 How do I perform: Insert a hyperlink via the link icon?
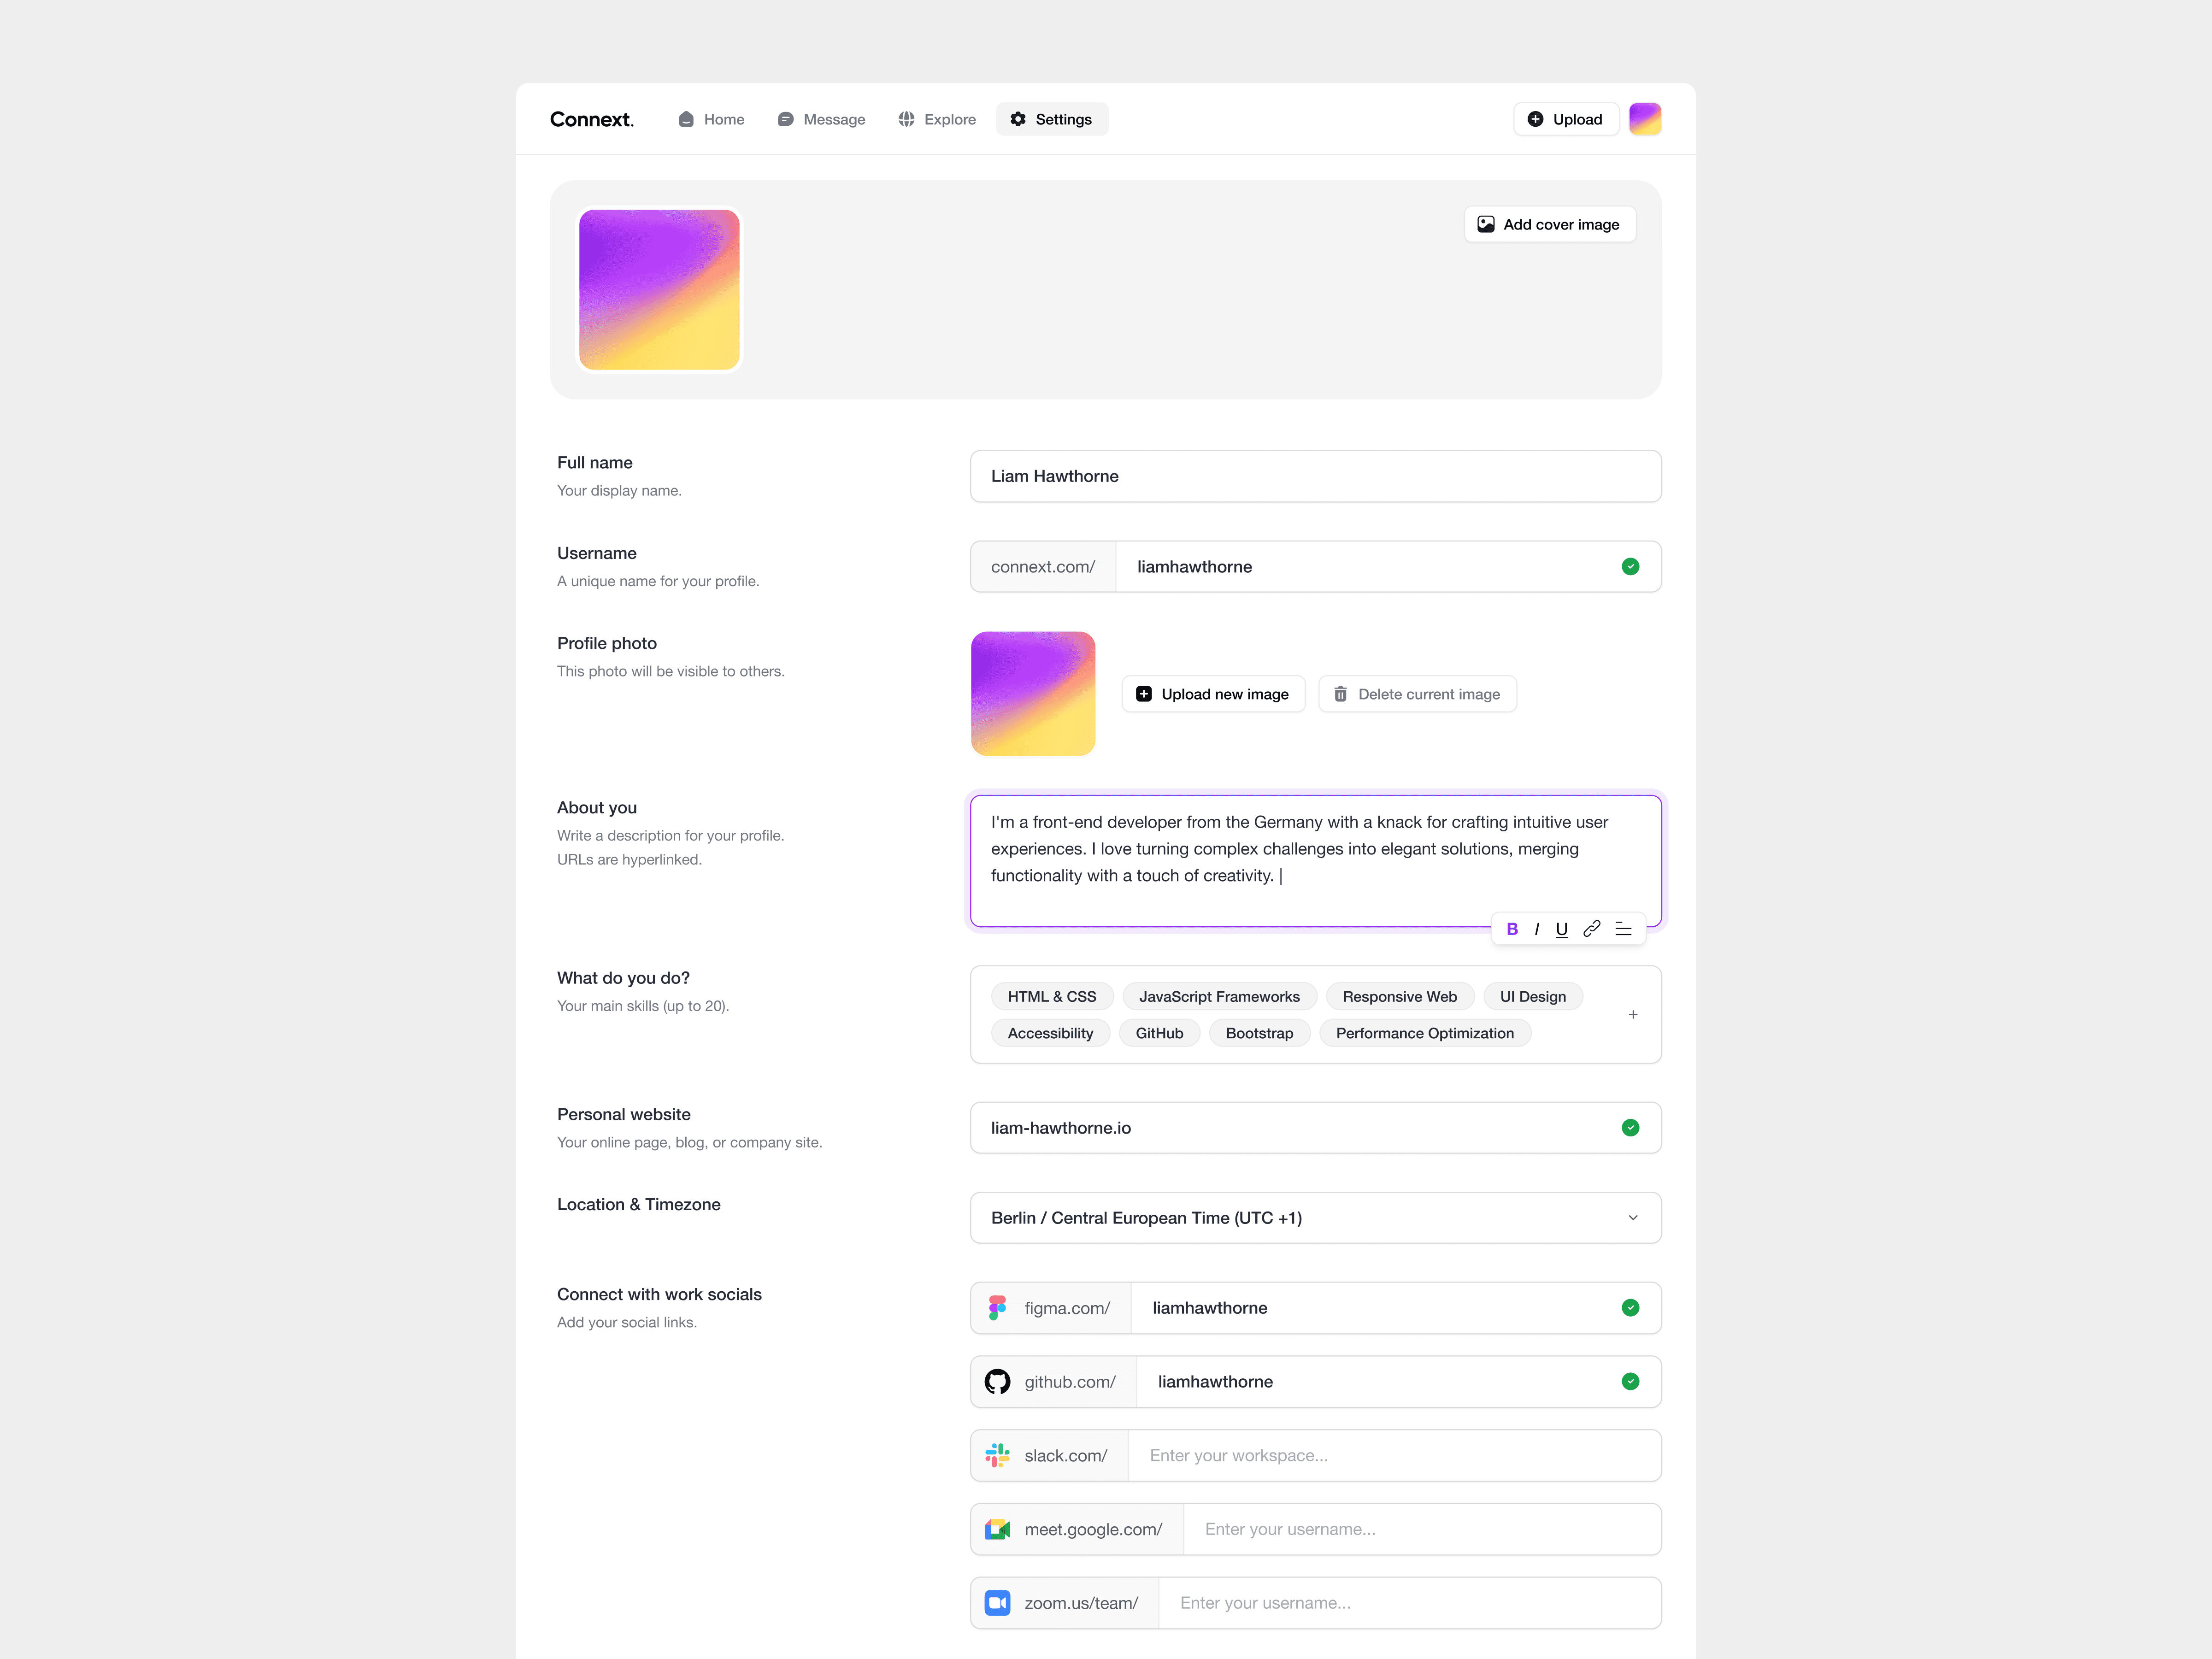click(x=1592, y=929)
